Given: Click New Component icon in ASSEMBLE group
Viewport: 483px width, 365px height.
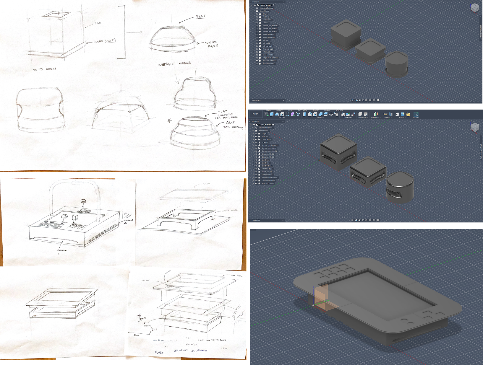Looking at the screenshot, I should (x=348, y=114).
